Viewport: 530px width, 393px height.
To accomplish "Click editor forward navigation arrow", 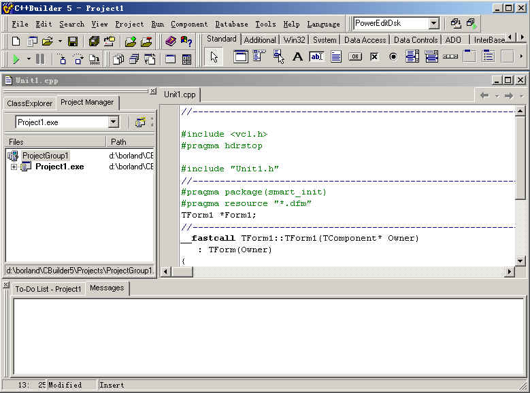I will (x=509, y=96).
